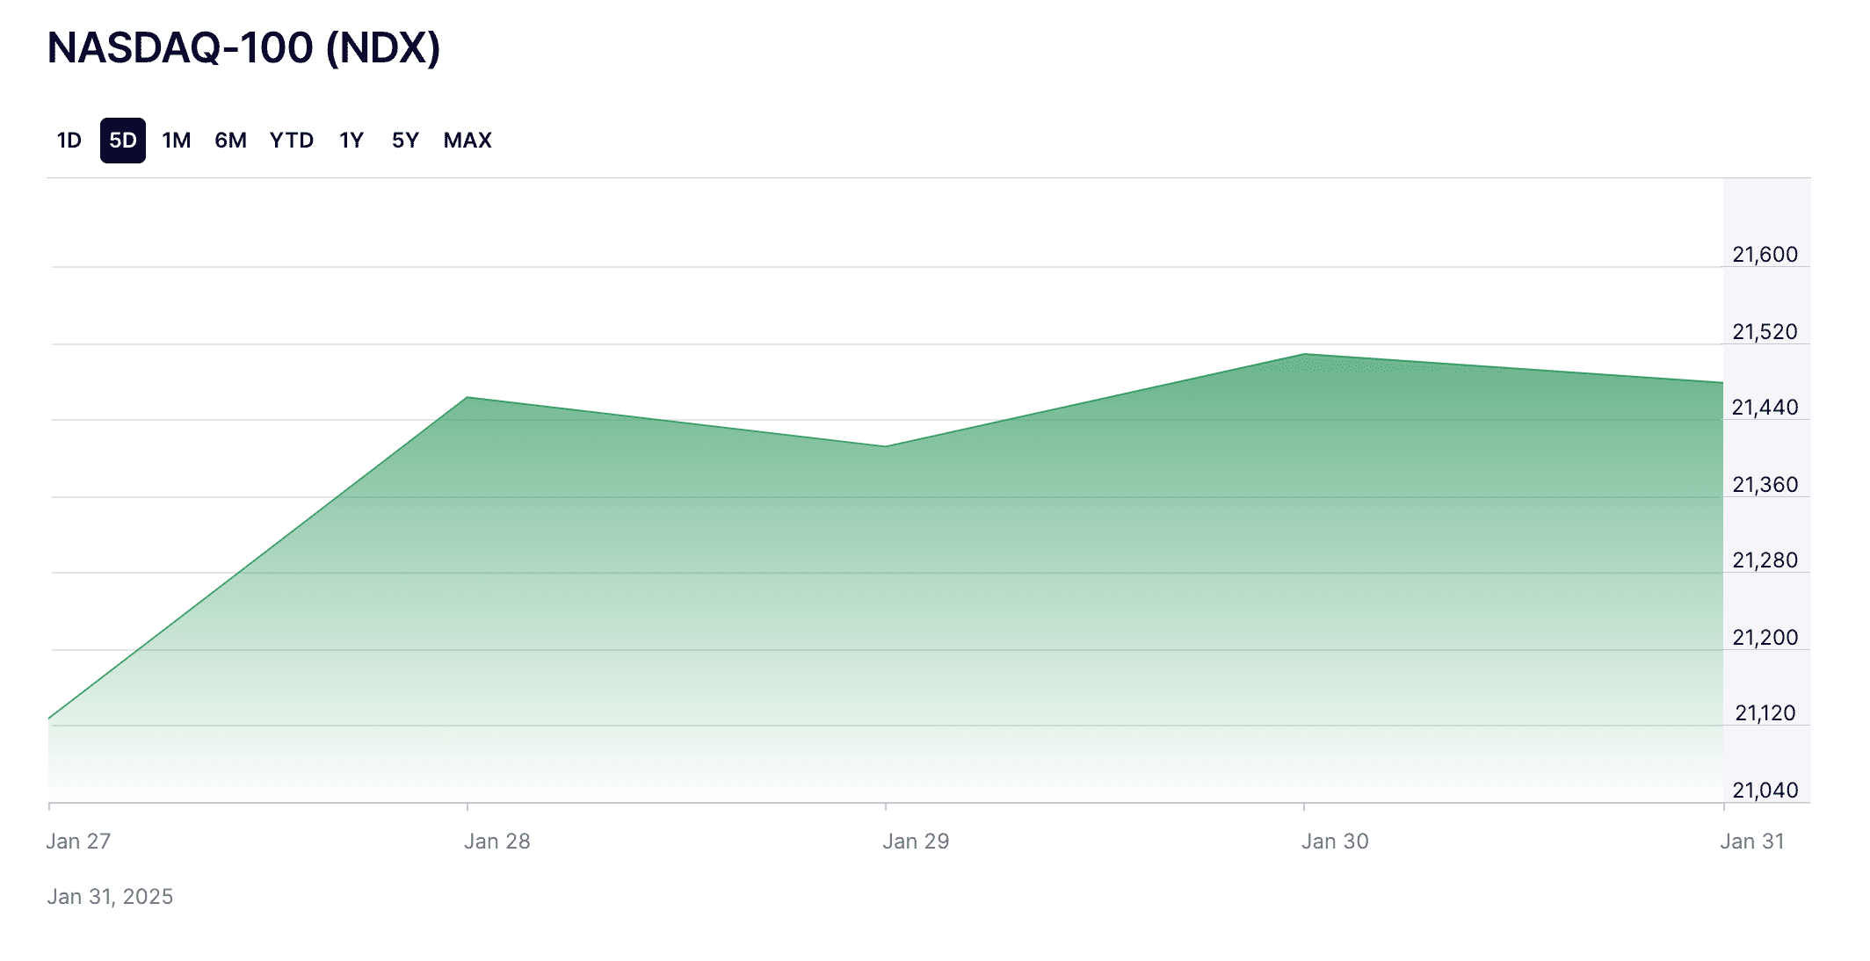1870x961 pixels.
Task: Show MAX time range
Action: point(467,141)
